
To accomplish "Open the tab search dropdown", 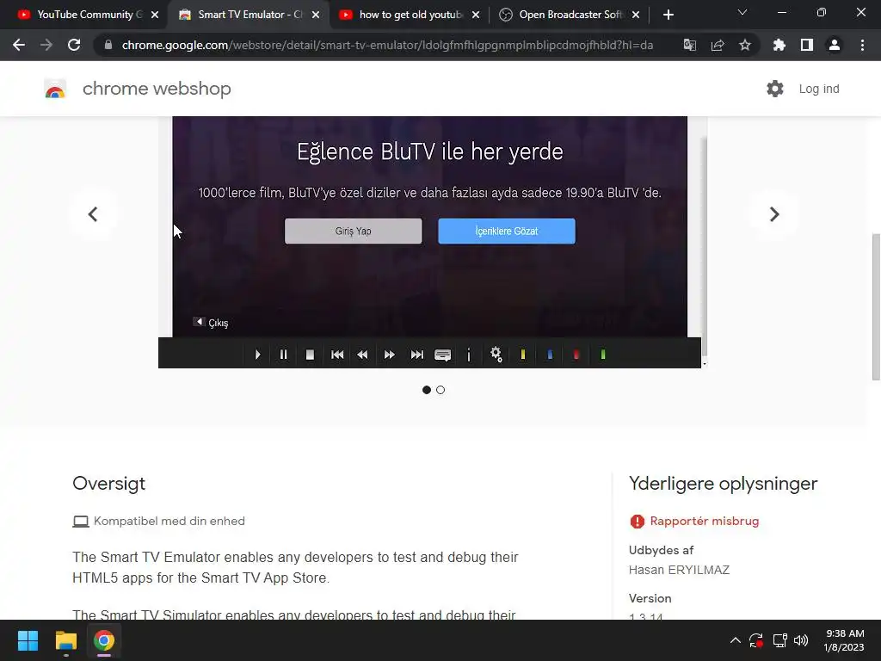I will (742, 12).
